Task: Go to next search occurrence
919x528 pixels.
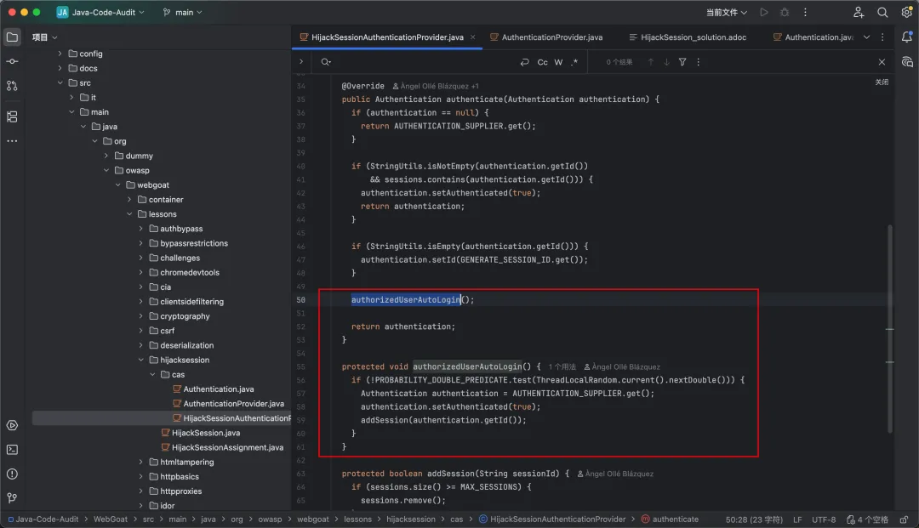Action: coord(666,62)
